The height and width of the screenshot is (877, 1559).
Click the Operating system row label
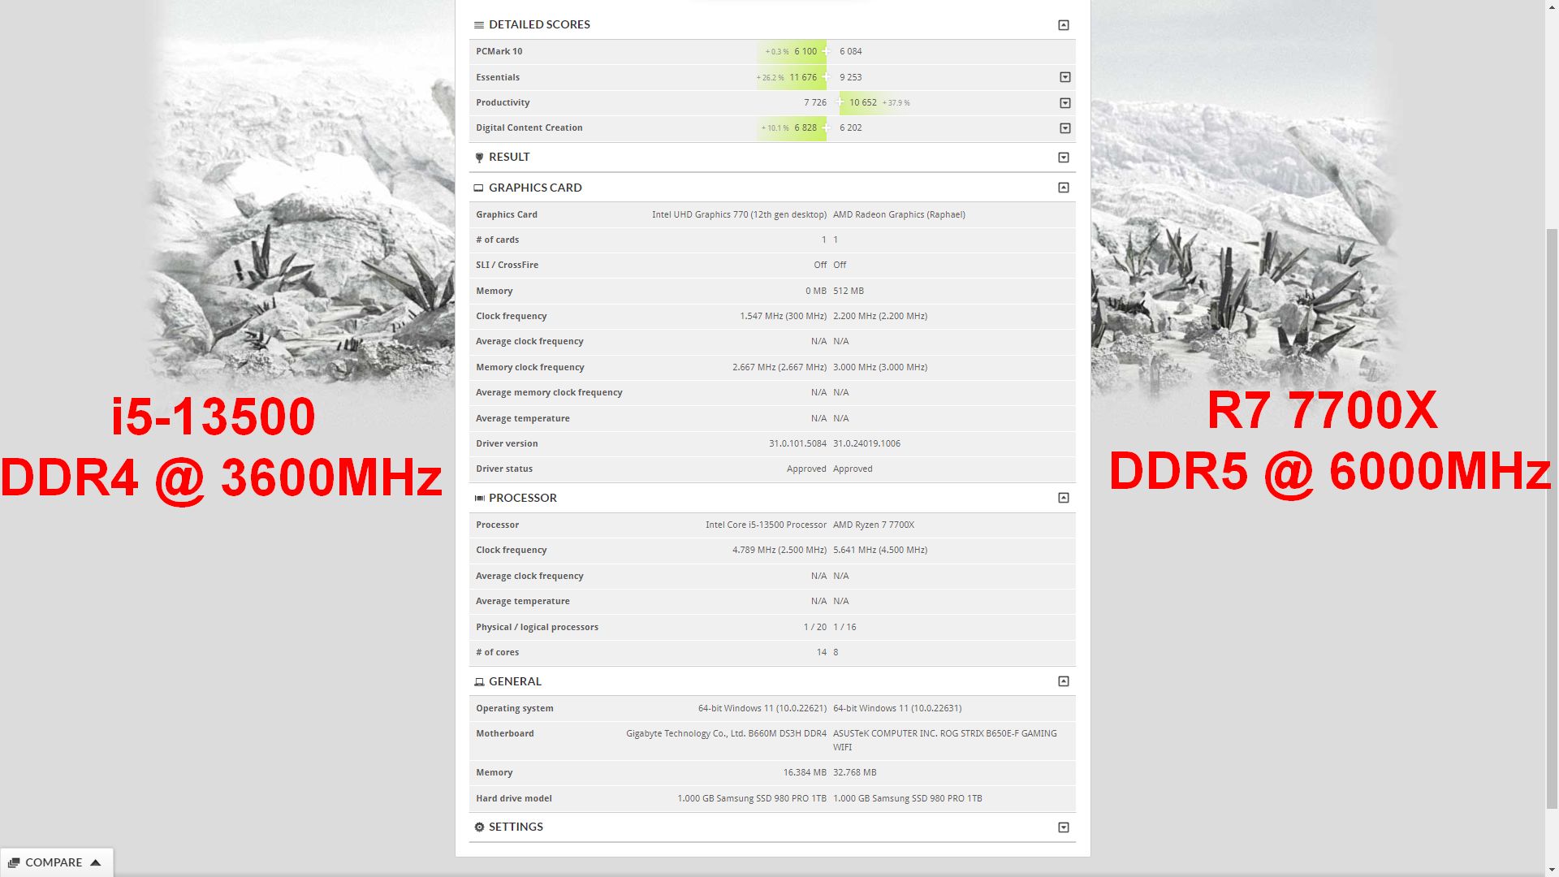(515, 708)
